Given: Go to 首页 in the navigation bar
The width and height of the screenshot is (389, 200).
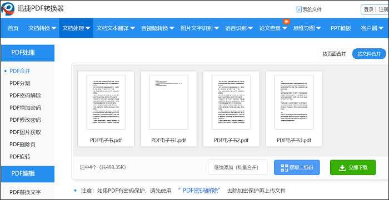Looking at the screenshot, I should 13,28.
